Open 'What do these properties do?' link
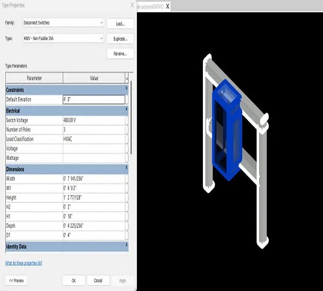 (x=24, y=263)
